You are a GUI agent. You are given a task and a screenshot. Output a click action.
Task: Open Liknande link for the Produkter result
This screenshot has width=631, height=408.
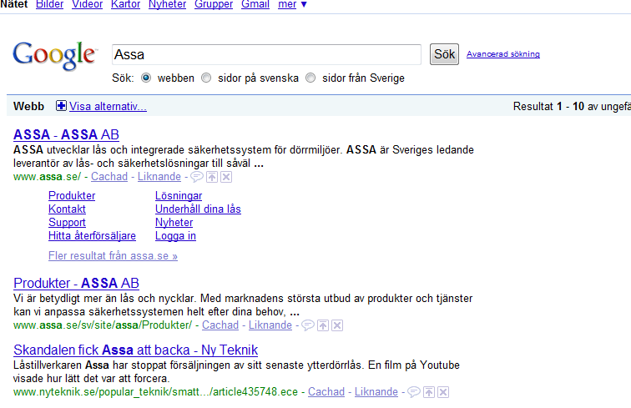click(270, 325)
